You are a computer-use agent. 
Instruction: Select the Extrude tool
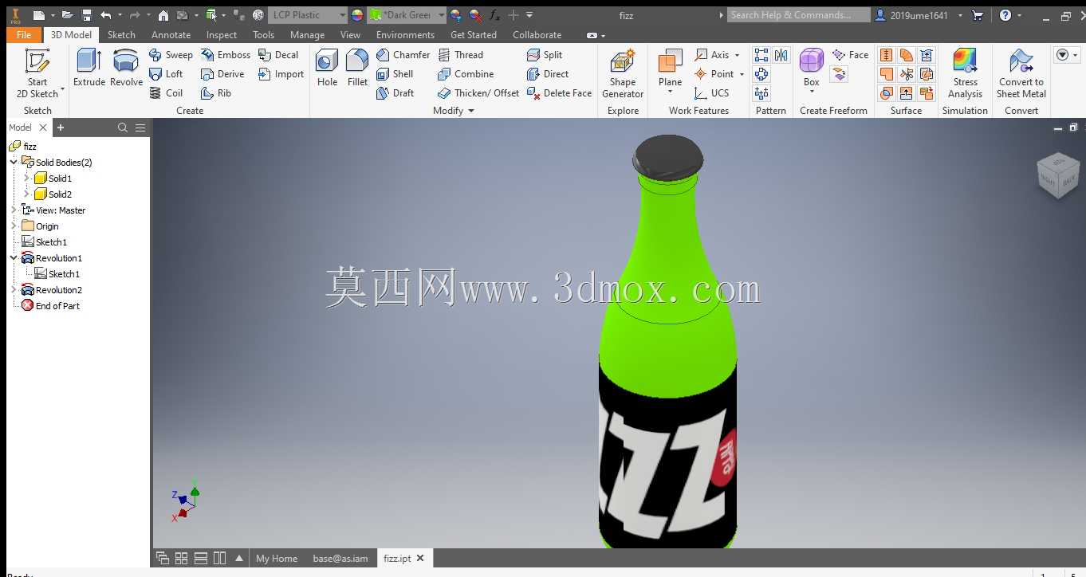89,69
